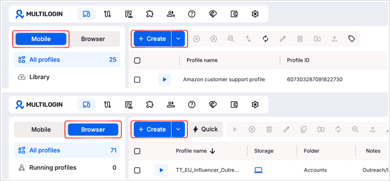The image size is (390, 181).
Task: Click magnifier-check icon in Mobile-view toolbar
Action: (231, 38)
